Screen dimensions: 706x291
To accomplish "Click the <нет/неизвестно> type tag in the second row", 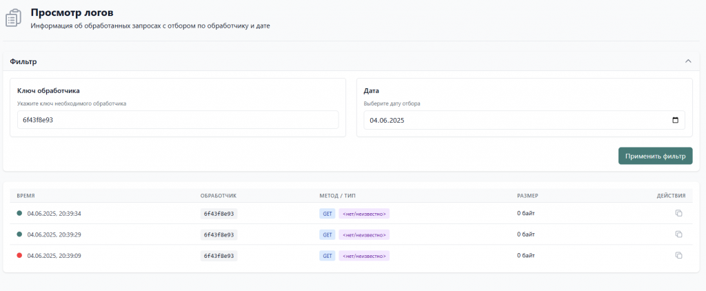I will click(x=364, y=234).
